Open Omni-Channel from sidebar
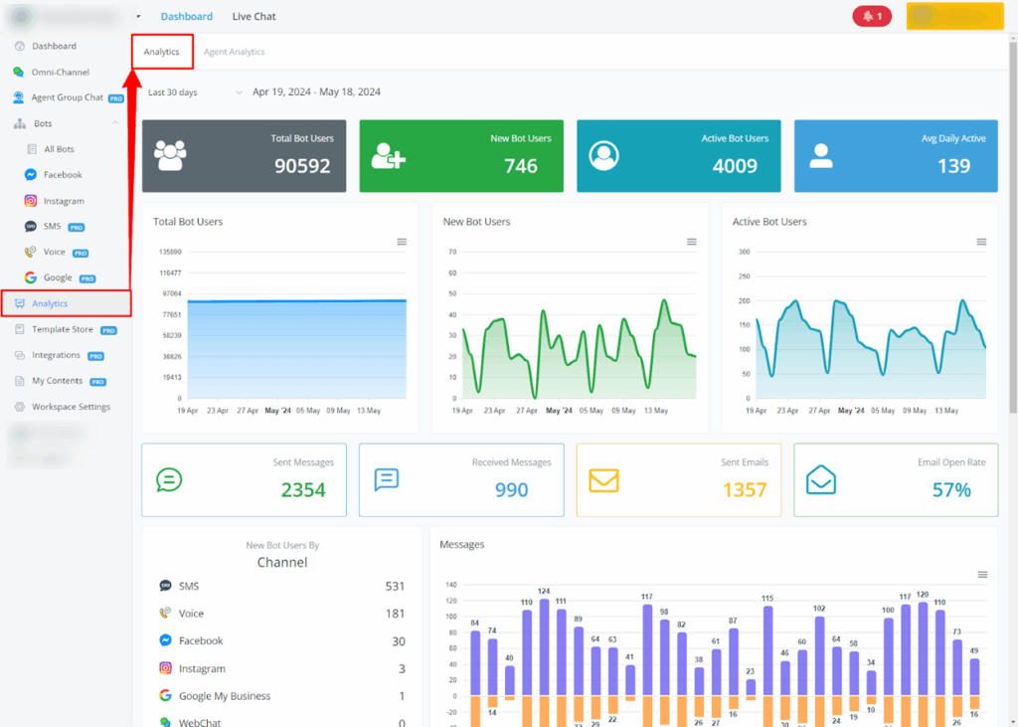The height and width of the screenshot is (727, 1018). (x=60, y=72)
